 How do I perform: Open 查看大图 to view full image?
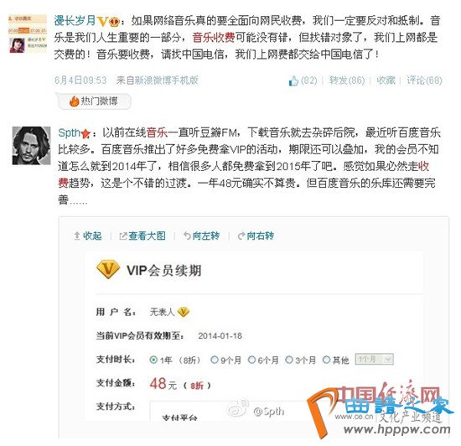point(142,236)
